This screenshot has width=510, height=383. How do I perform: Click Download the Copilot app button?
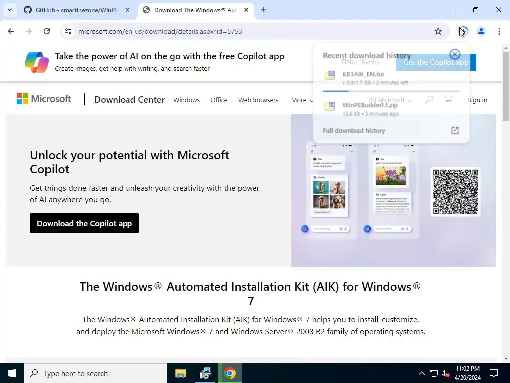point(84,223)
